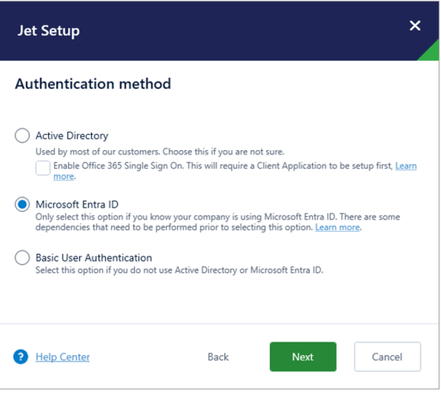Click the 'Enable Office 365 Single Sign On' text
This screenshot has height=393, width=441.
click(118, 165)
